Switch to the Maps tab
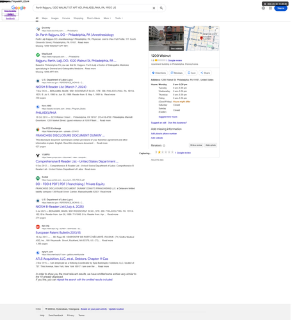The width and height of the screenshot is (294, 320). coord(45,19)
